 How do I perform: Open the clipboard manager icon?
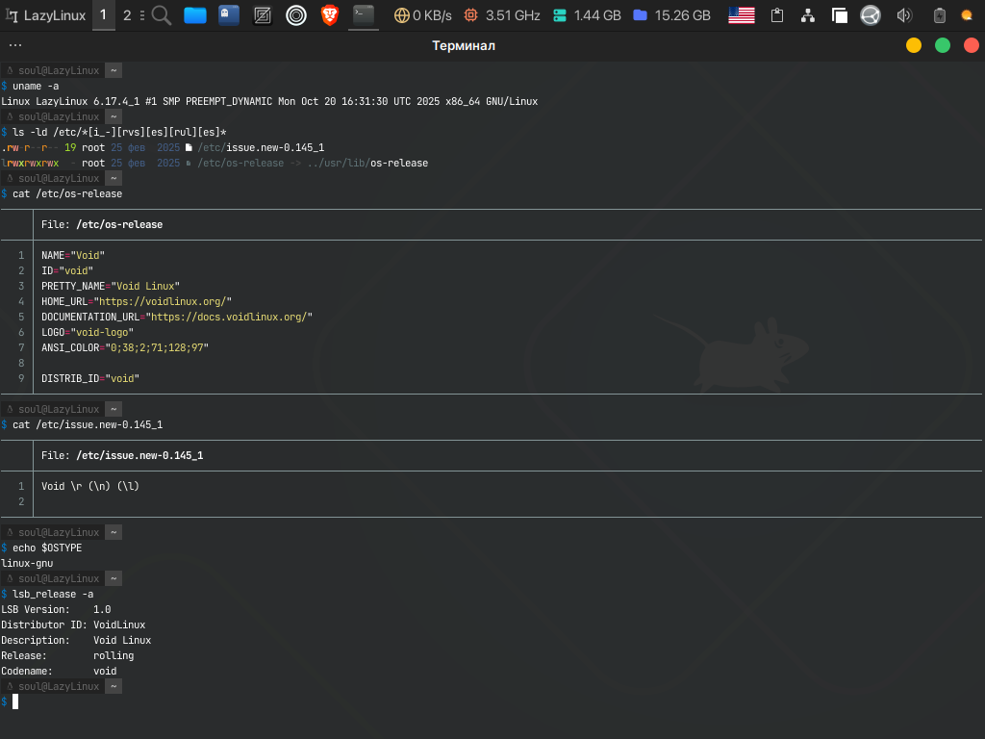click(777, 15)
